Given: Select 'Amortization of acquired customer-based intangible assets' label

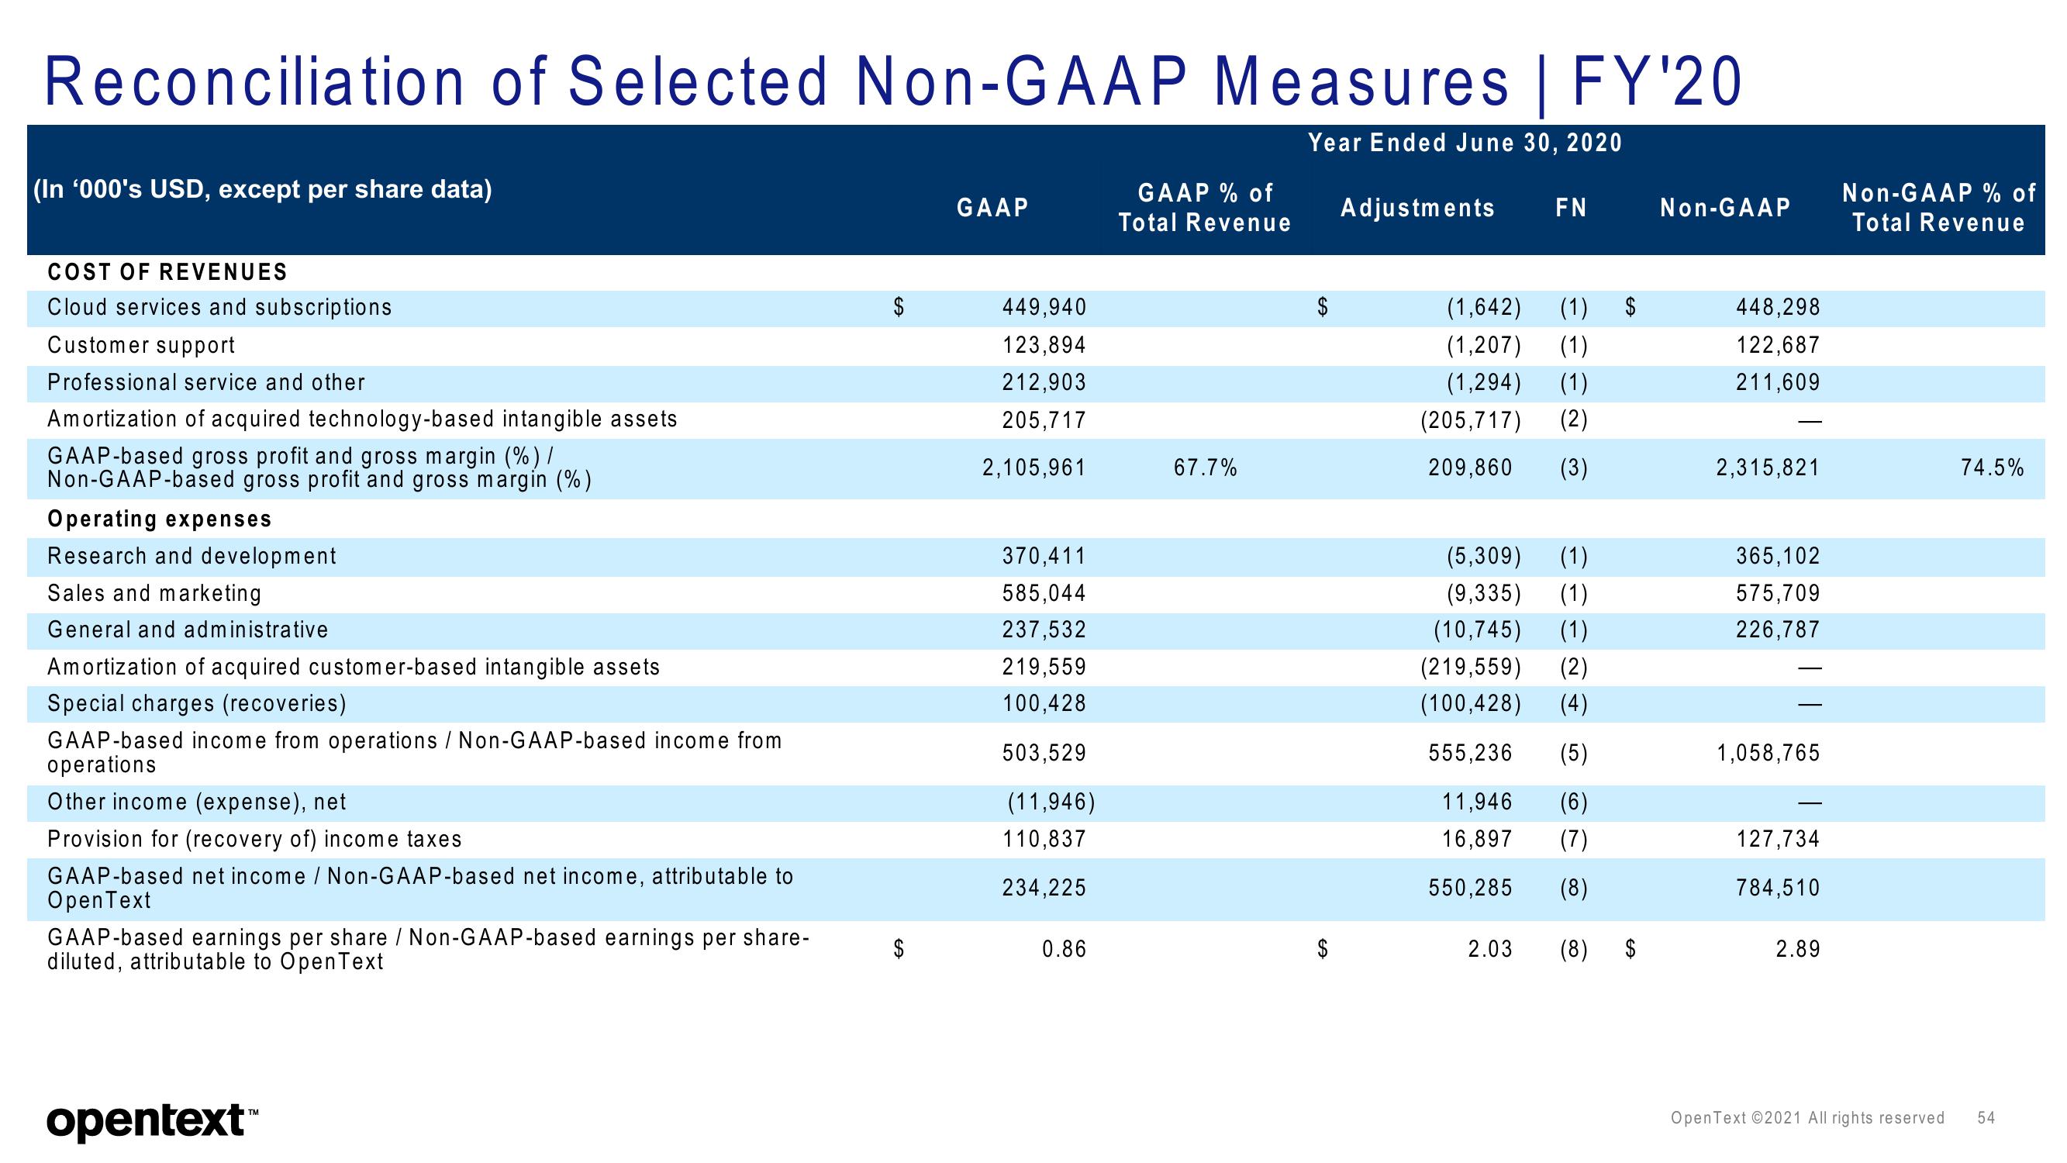Looking at the screenshot, I should tap(353, 667).
